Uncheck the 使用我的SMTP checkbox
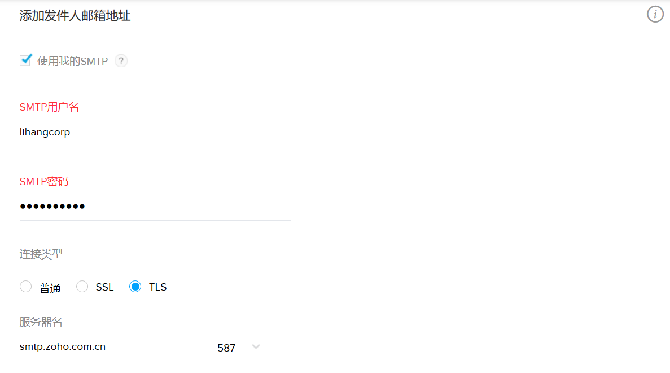This screenshot has width=670, height=373. click(x=25, y=60)
